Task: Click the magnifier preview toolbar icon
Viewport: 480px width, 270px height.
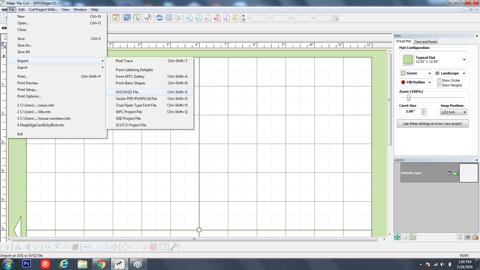Action: 136,18
